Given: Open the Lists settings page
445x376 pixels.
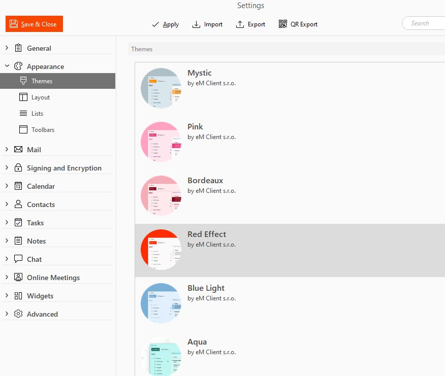Looking at the screenshot, I should (x=37, y=114).
